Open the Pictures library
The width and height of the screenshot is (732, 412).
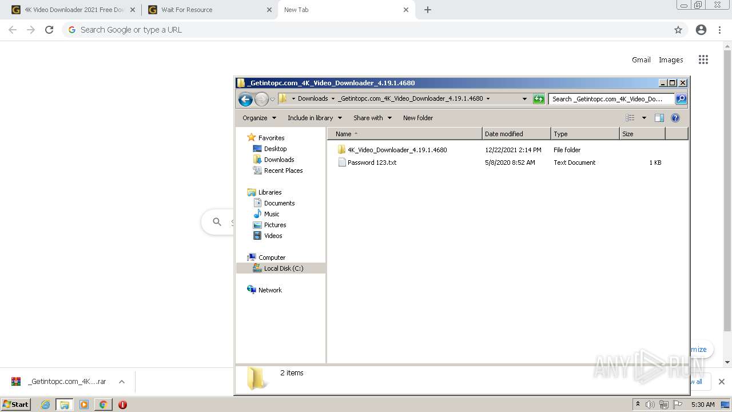click(275, 225)
